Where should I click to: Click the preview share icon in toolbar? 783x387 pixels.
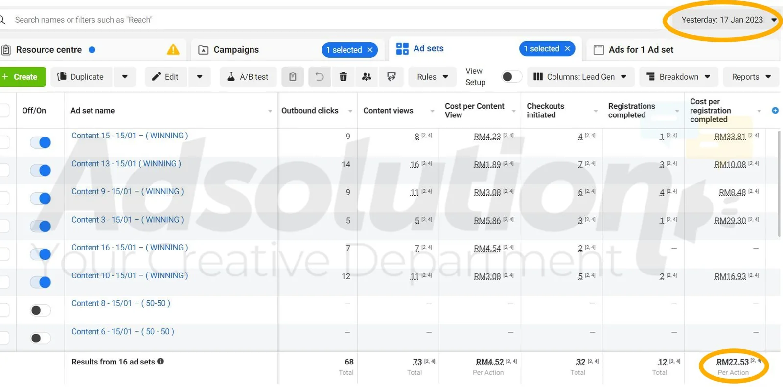pos(391,77)
